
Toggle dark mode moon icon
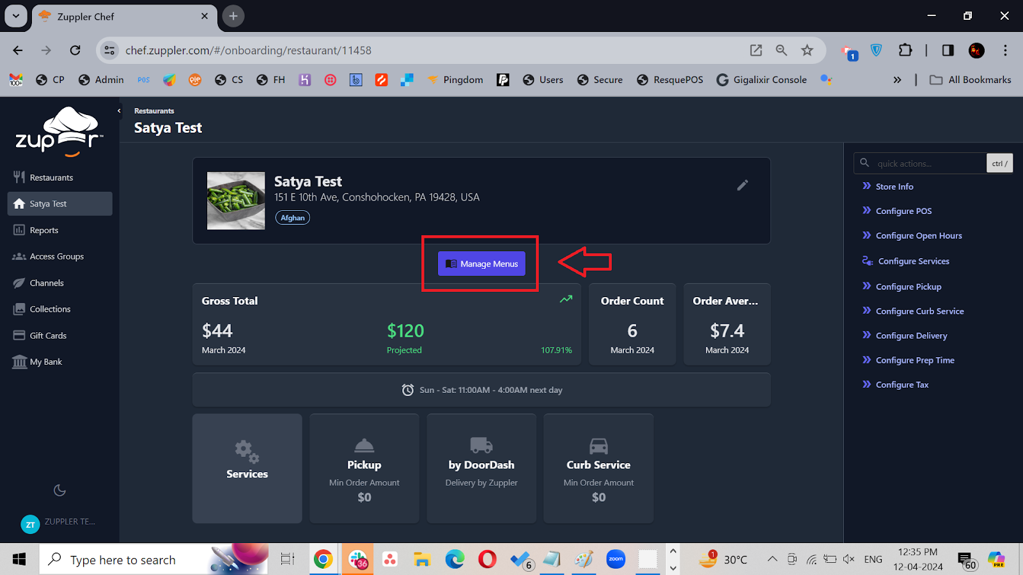pyautogui.click(x=59, y=491)
